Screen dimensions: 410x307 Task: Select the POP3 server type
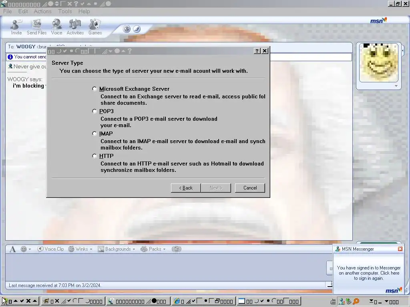(94, 111)
